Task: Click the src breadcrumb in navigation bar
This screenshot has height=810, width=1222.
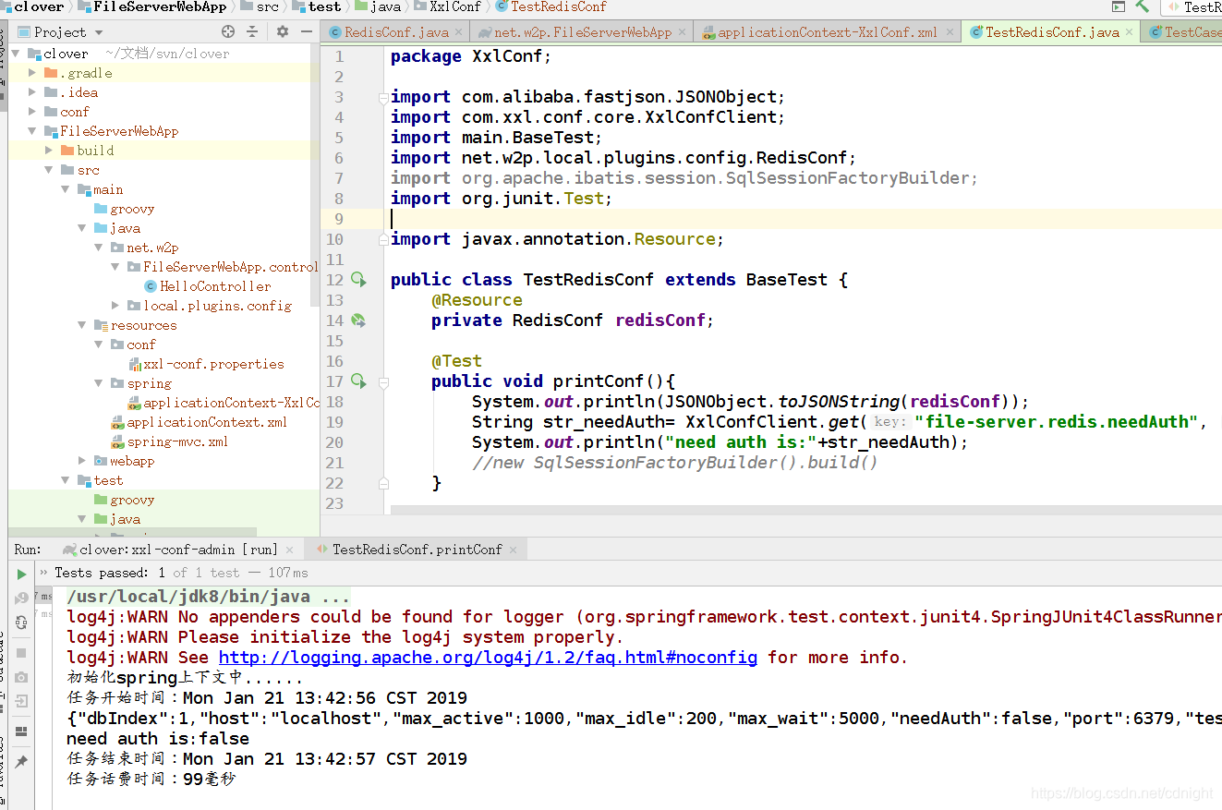Action: pos(260,6)
